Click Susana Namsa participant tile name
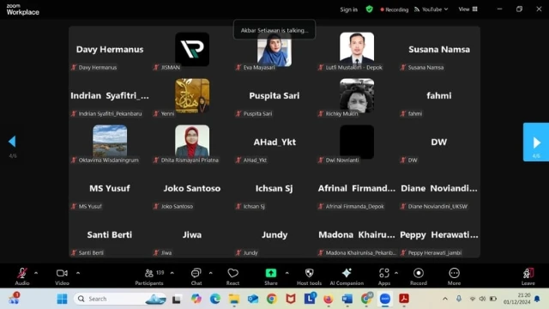 (x=439, y=50)
